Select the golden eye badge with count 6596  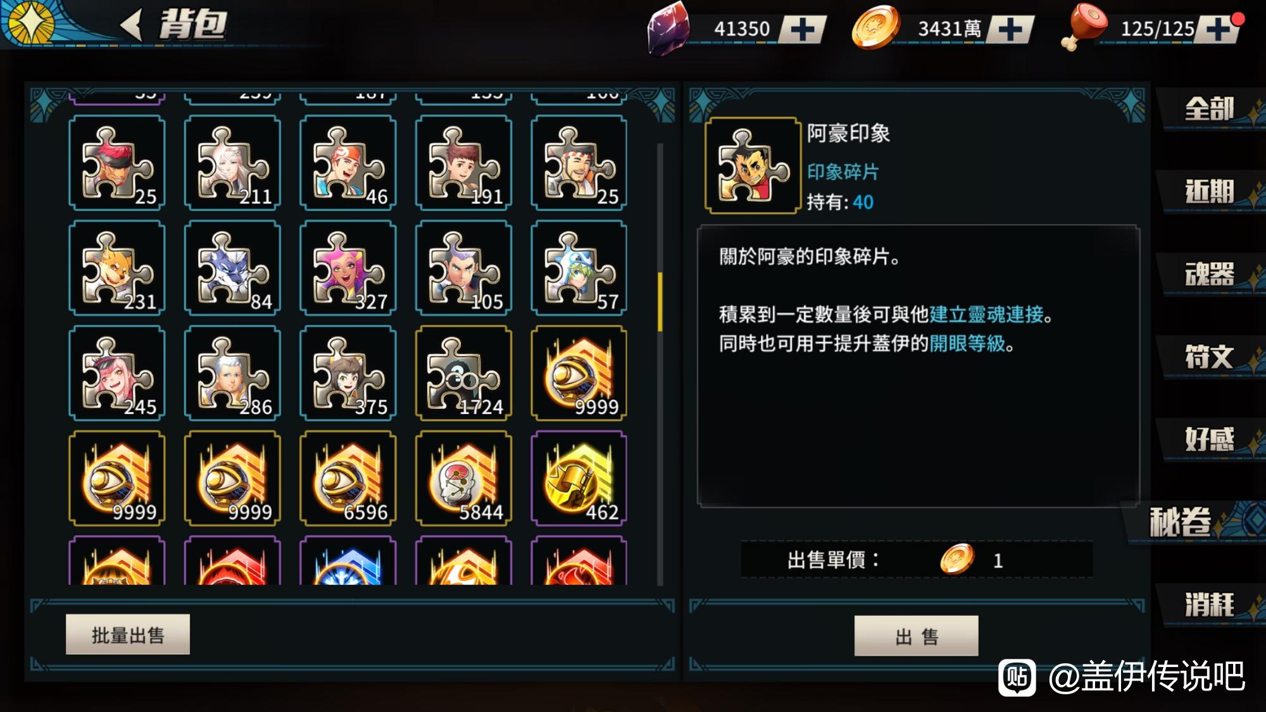348,478
